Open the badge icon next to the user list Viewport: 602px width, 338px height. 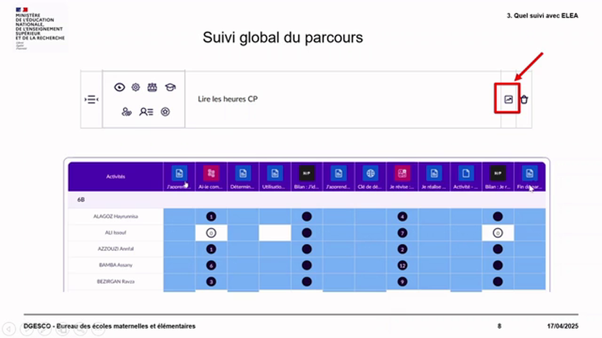pyautogui.click(x=165, y=112)
